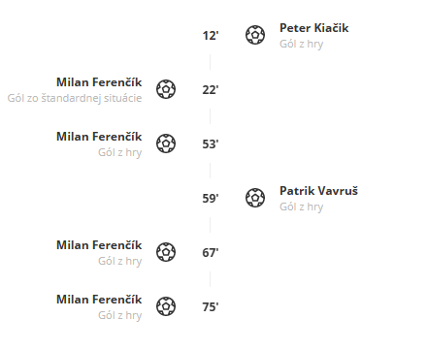Click the goal ball icon at 67'

(x=166, y=252)
